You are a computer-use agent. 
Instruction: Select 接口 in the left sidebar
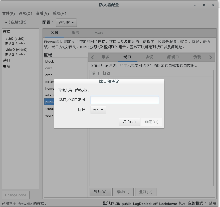click(7, 60)
